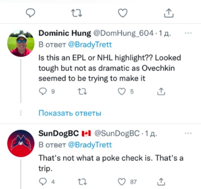Open @BradyTrett link in Dominic's reply
The height and width of the screenshot is (189, 201).
90,45
